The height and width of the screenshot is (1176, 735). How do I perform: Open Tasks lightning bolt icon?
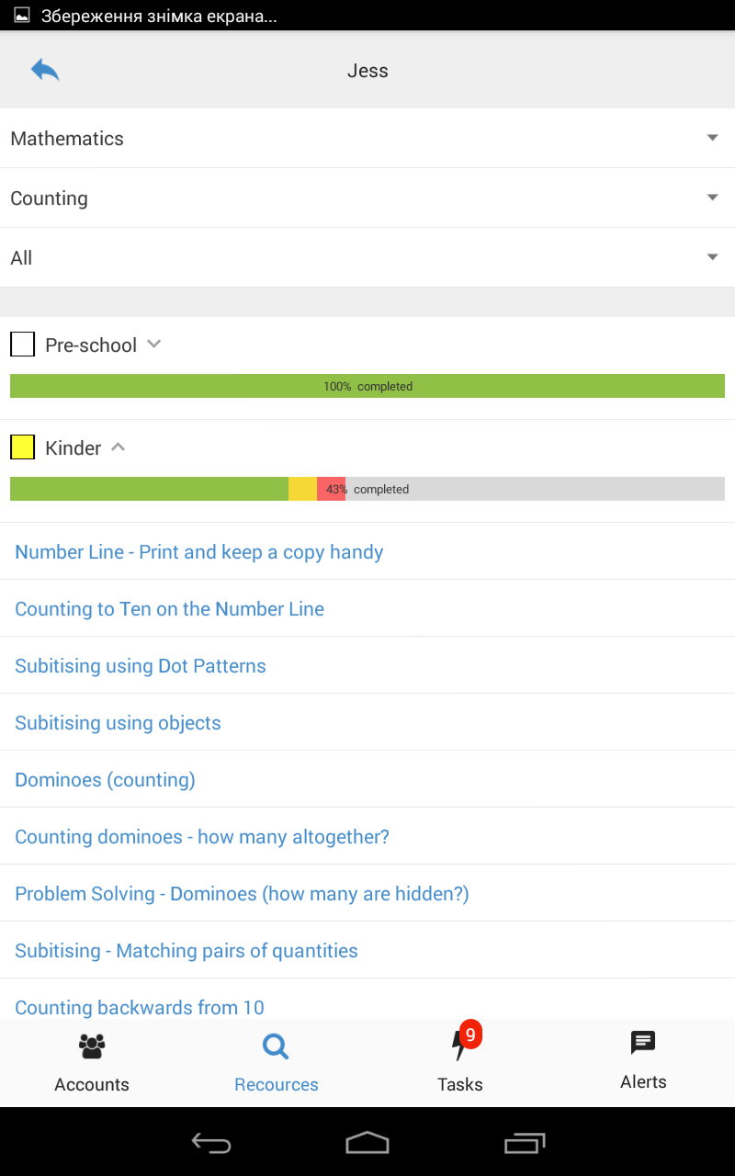click(x=458, y=1046)
